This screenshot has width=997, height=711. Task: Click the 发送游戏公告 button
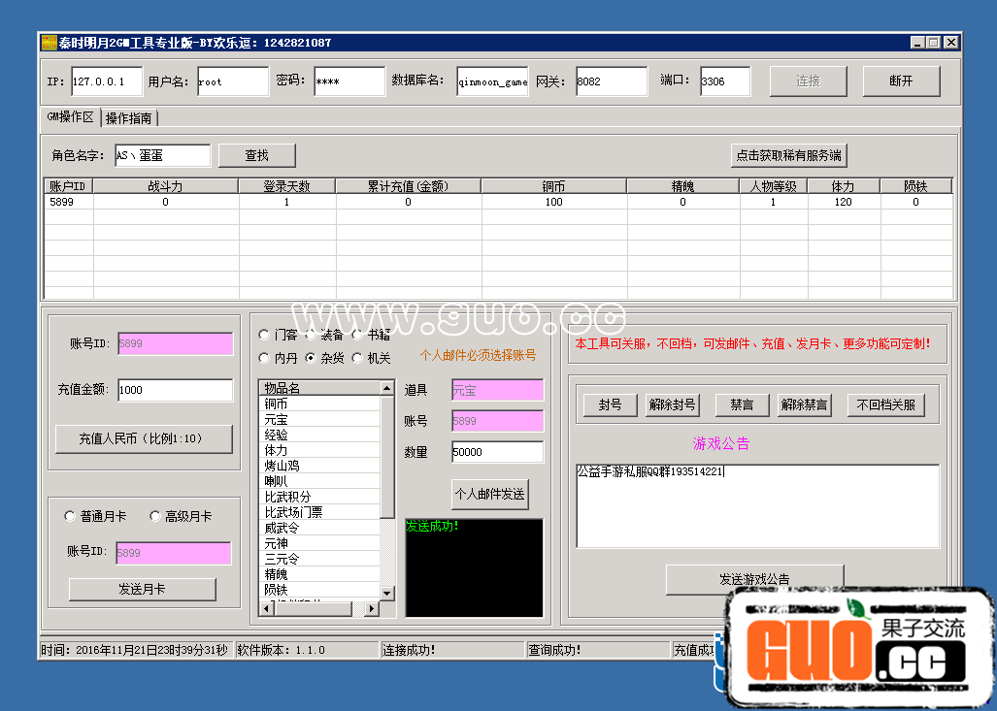click(754, 579)
